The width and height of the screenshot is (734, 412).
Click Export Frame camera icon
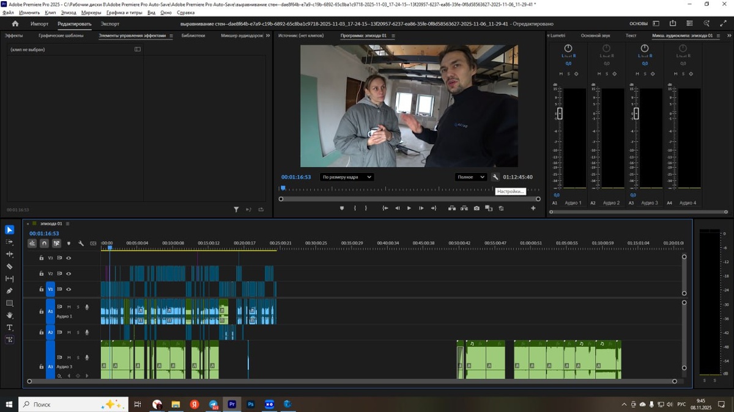[476, 208]
